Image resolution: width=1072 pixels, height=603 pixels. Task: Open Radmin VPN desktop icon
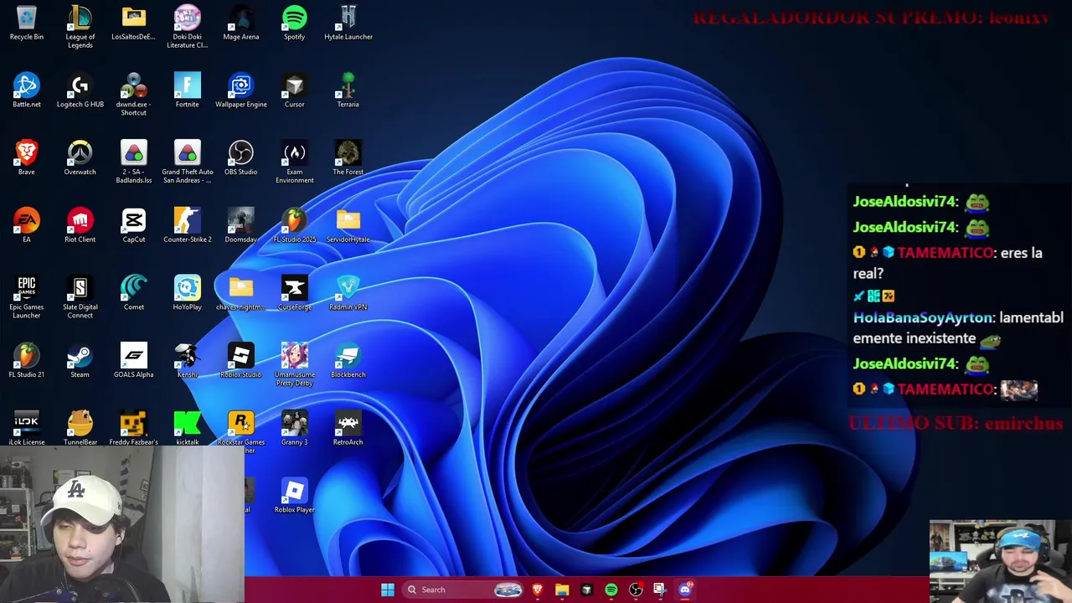[348, 293]
